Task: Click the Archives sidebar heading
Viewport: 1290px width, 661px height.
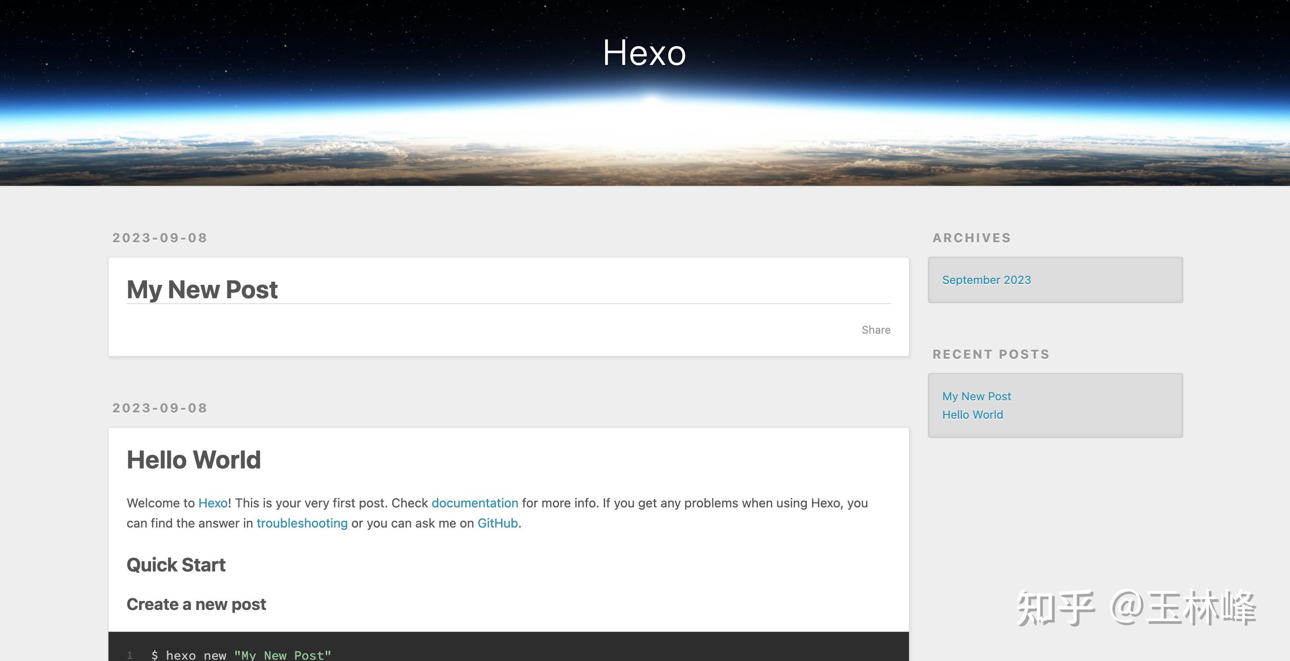Action: [x=971, y=238]
